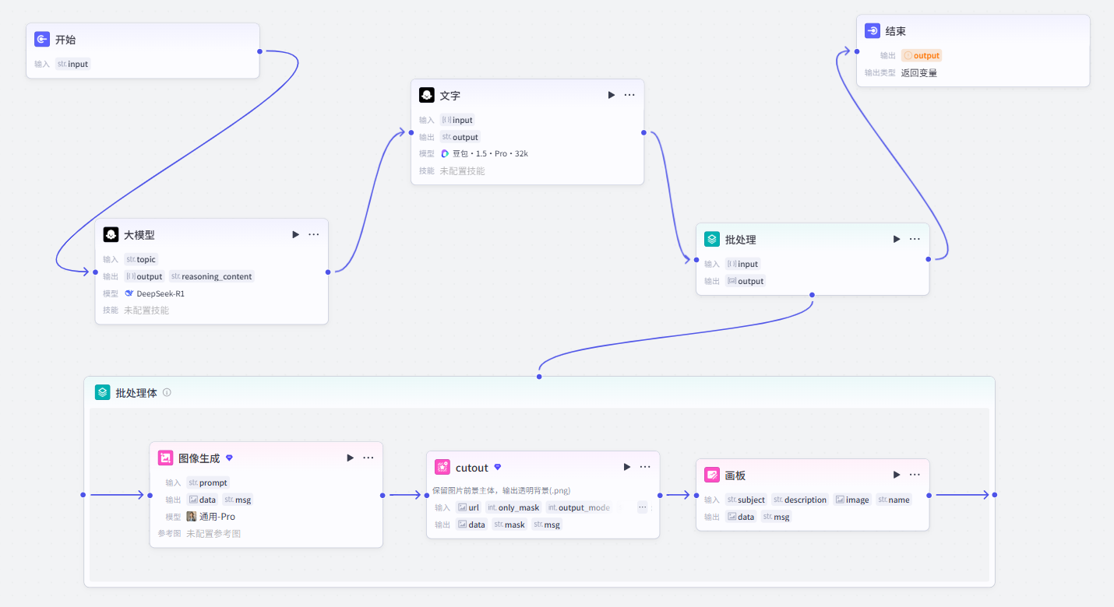Image resolution: width=1114 pixels, height=607 pixels.
Task: Click the 画板 node icon
Action: 712,475
